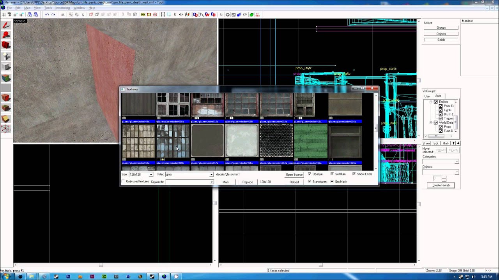This screenshot has height=280, width=499.
Task: Select the glasswindow011a green texture thumbnail
Action: tap(310, 141)
